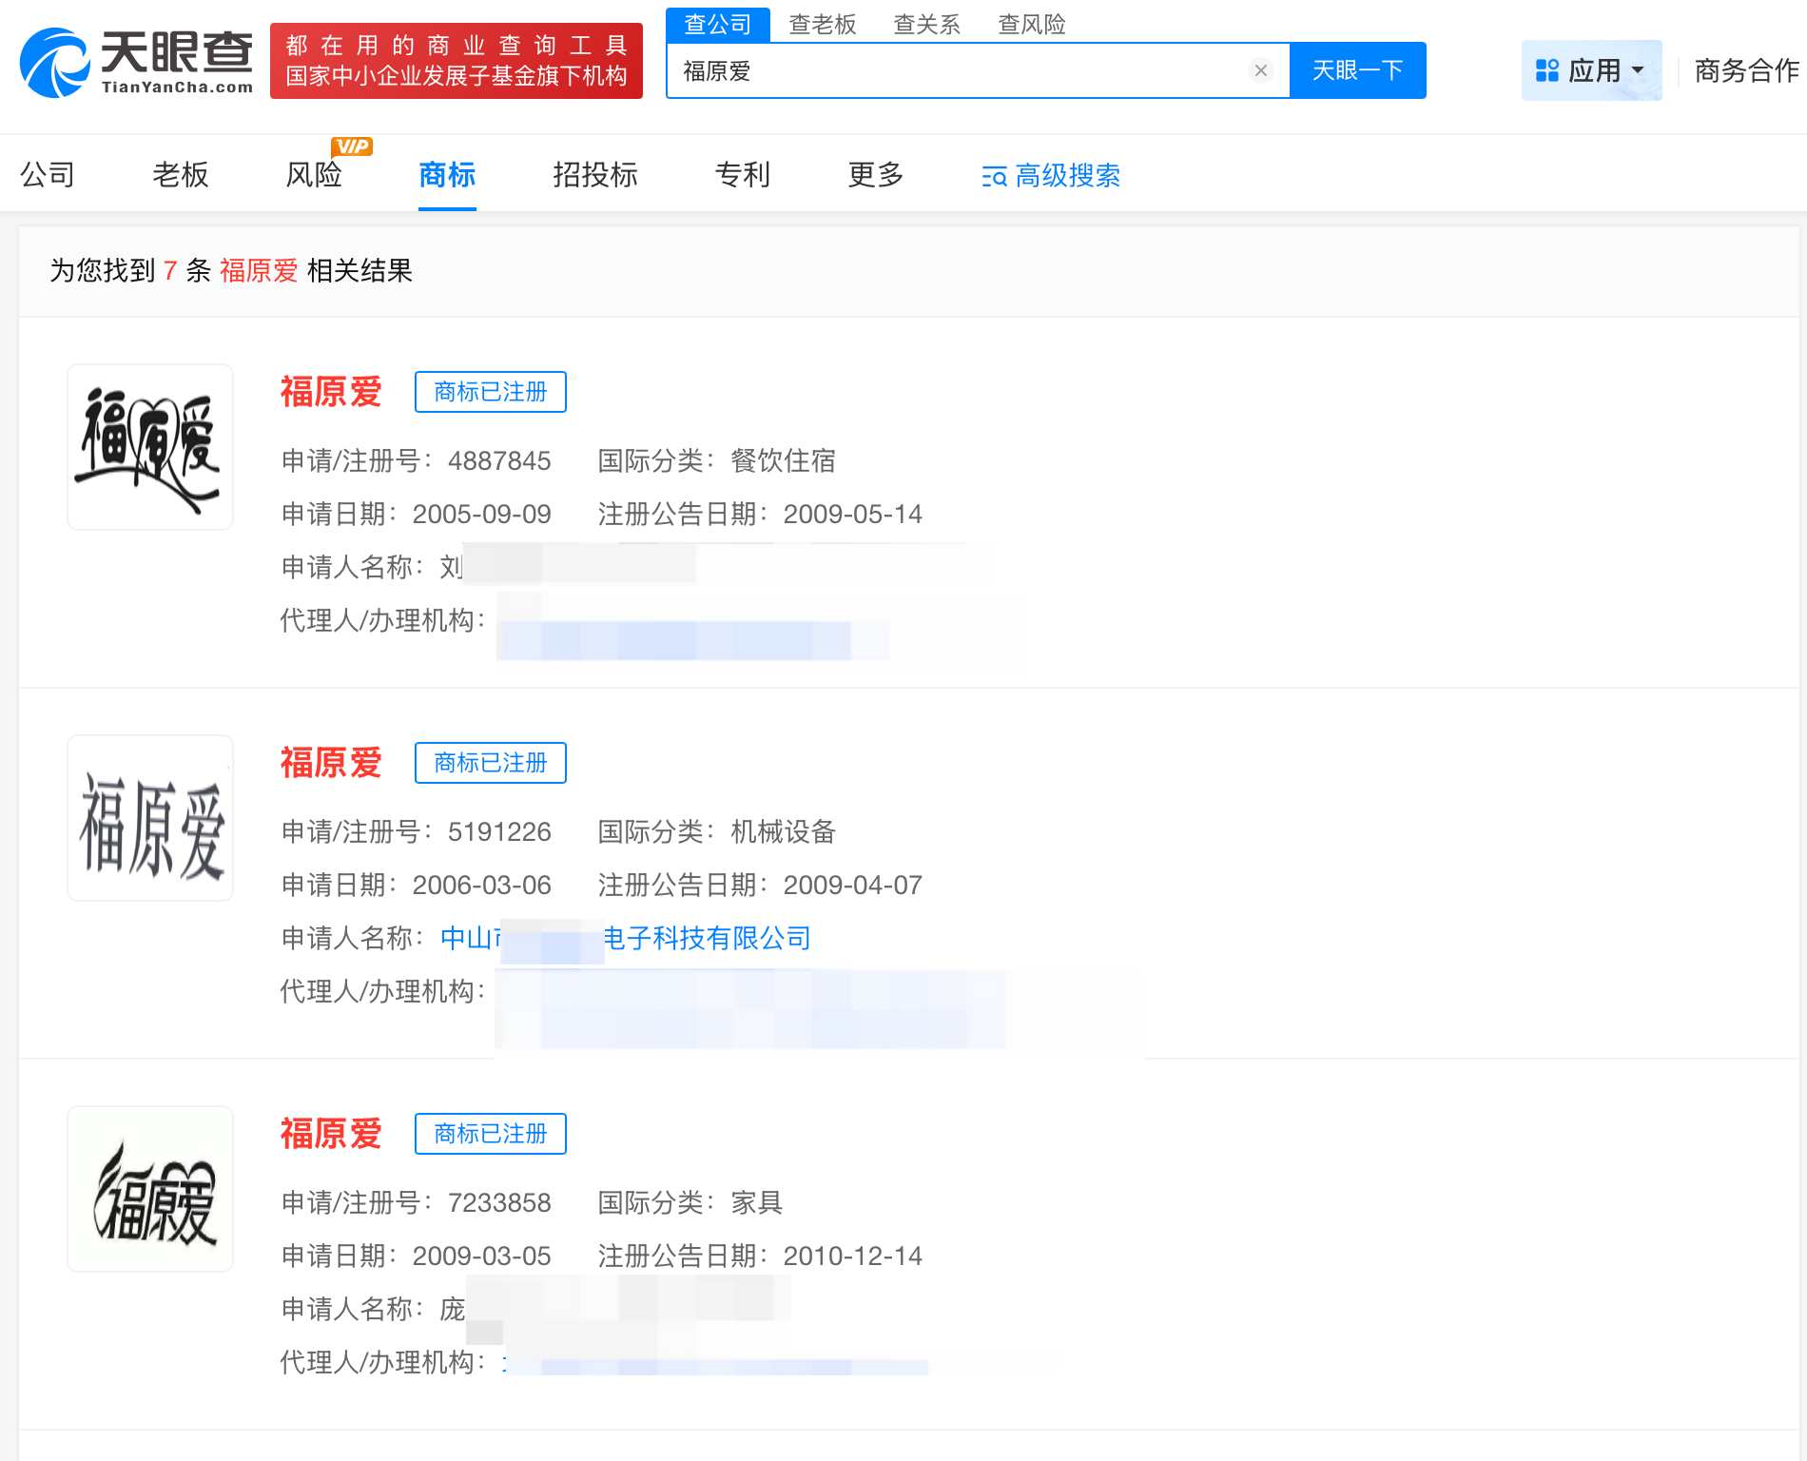The height and width of the screenshot is (1461, 1807).
Task: Click 商标已注册 badge on first result
Action: pos(490,392)
